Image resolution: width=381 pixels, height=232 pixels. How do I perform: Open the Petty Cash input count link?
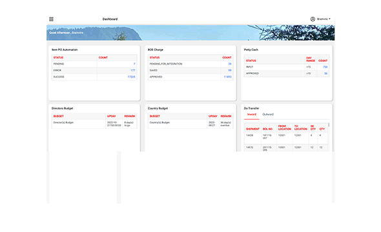pyautogui.click(x=325, y=67)
